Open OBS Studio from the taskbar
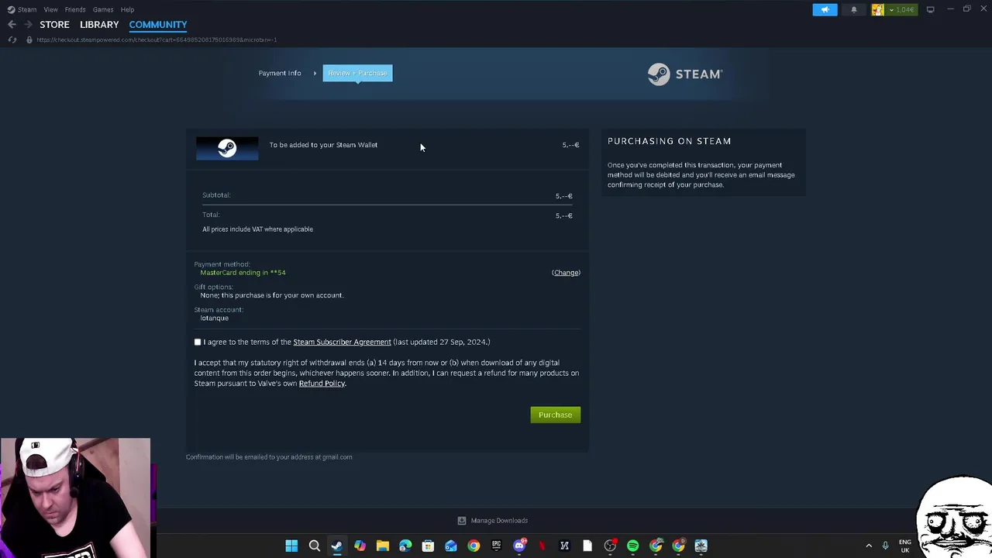 point(610,546)
